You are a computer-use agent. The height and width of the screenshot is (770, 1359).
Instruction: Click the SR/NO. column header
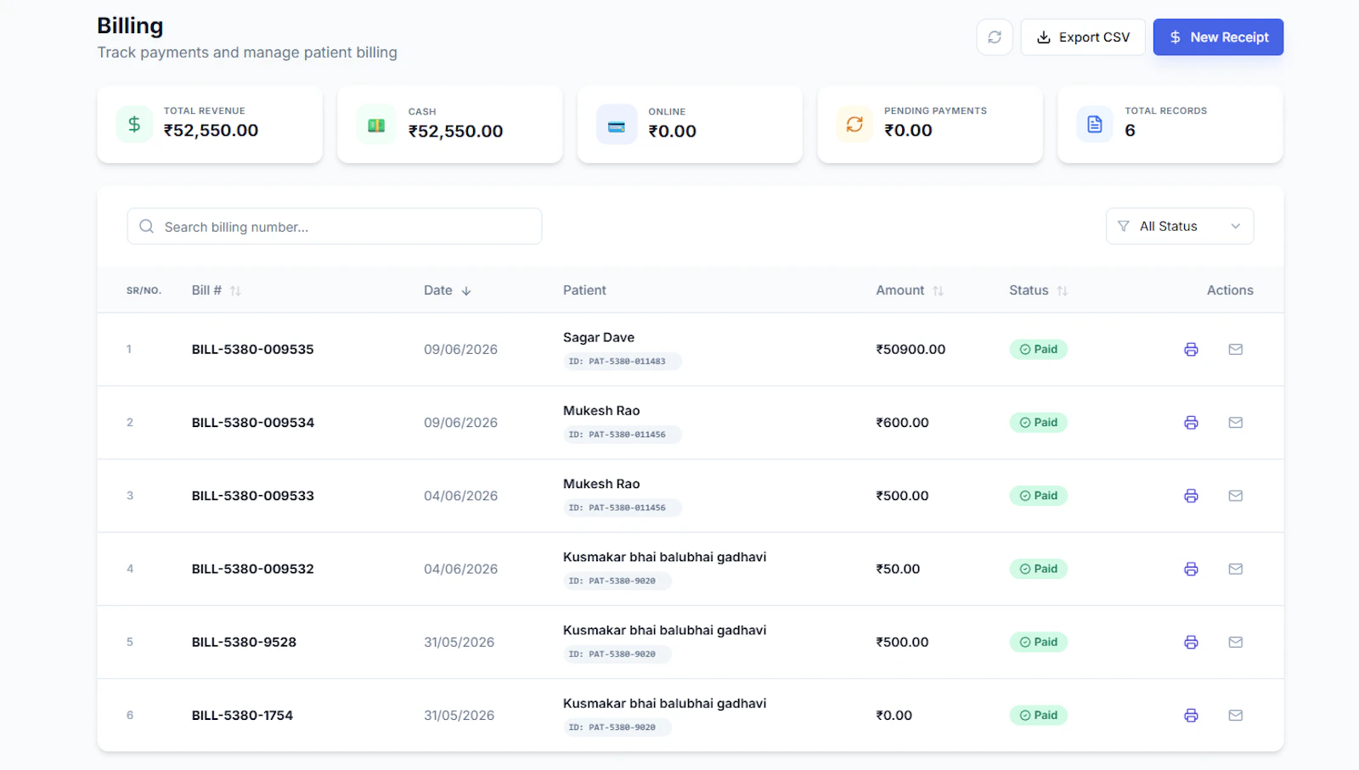pos(144,290)
